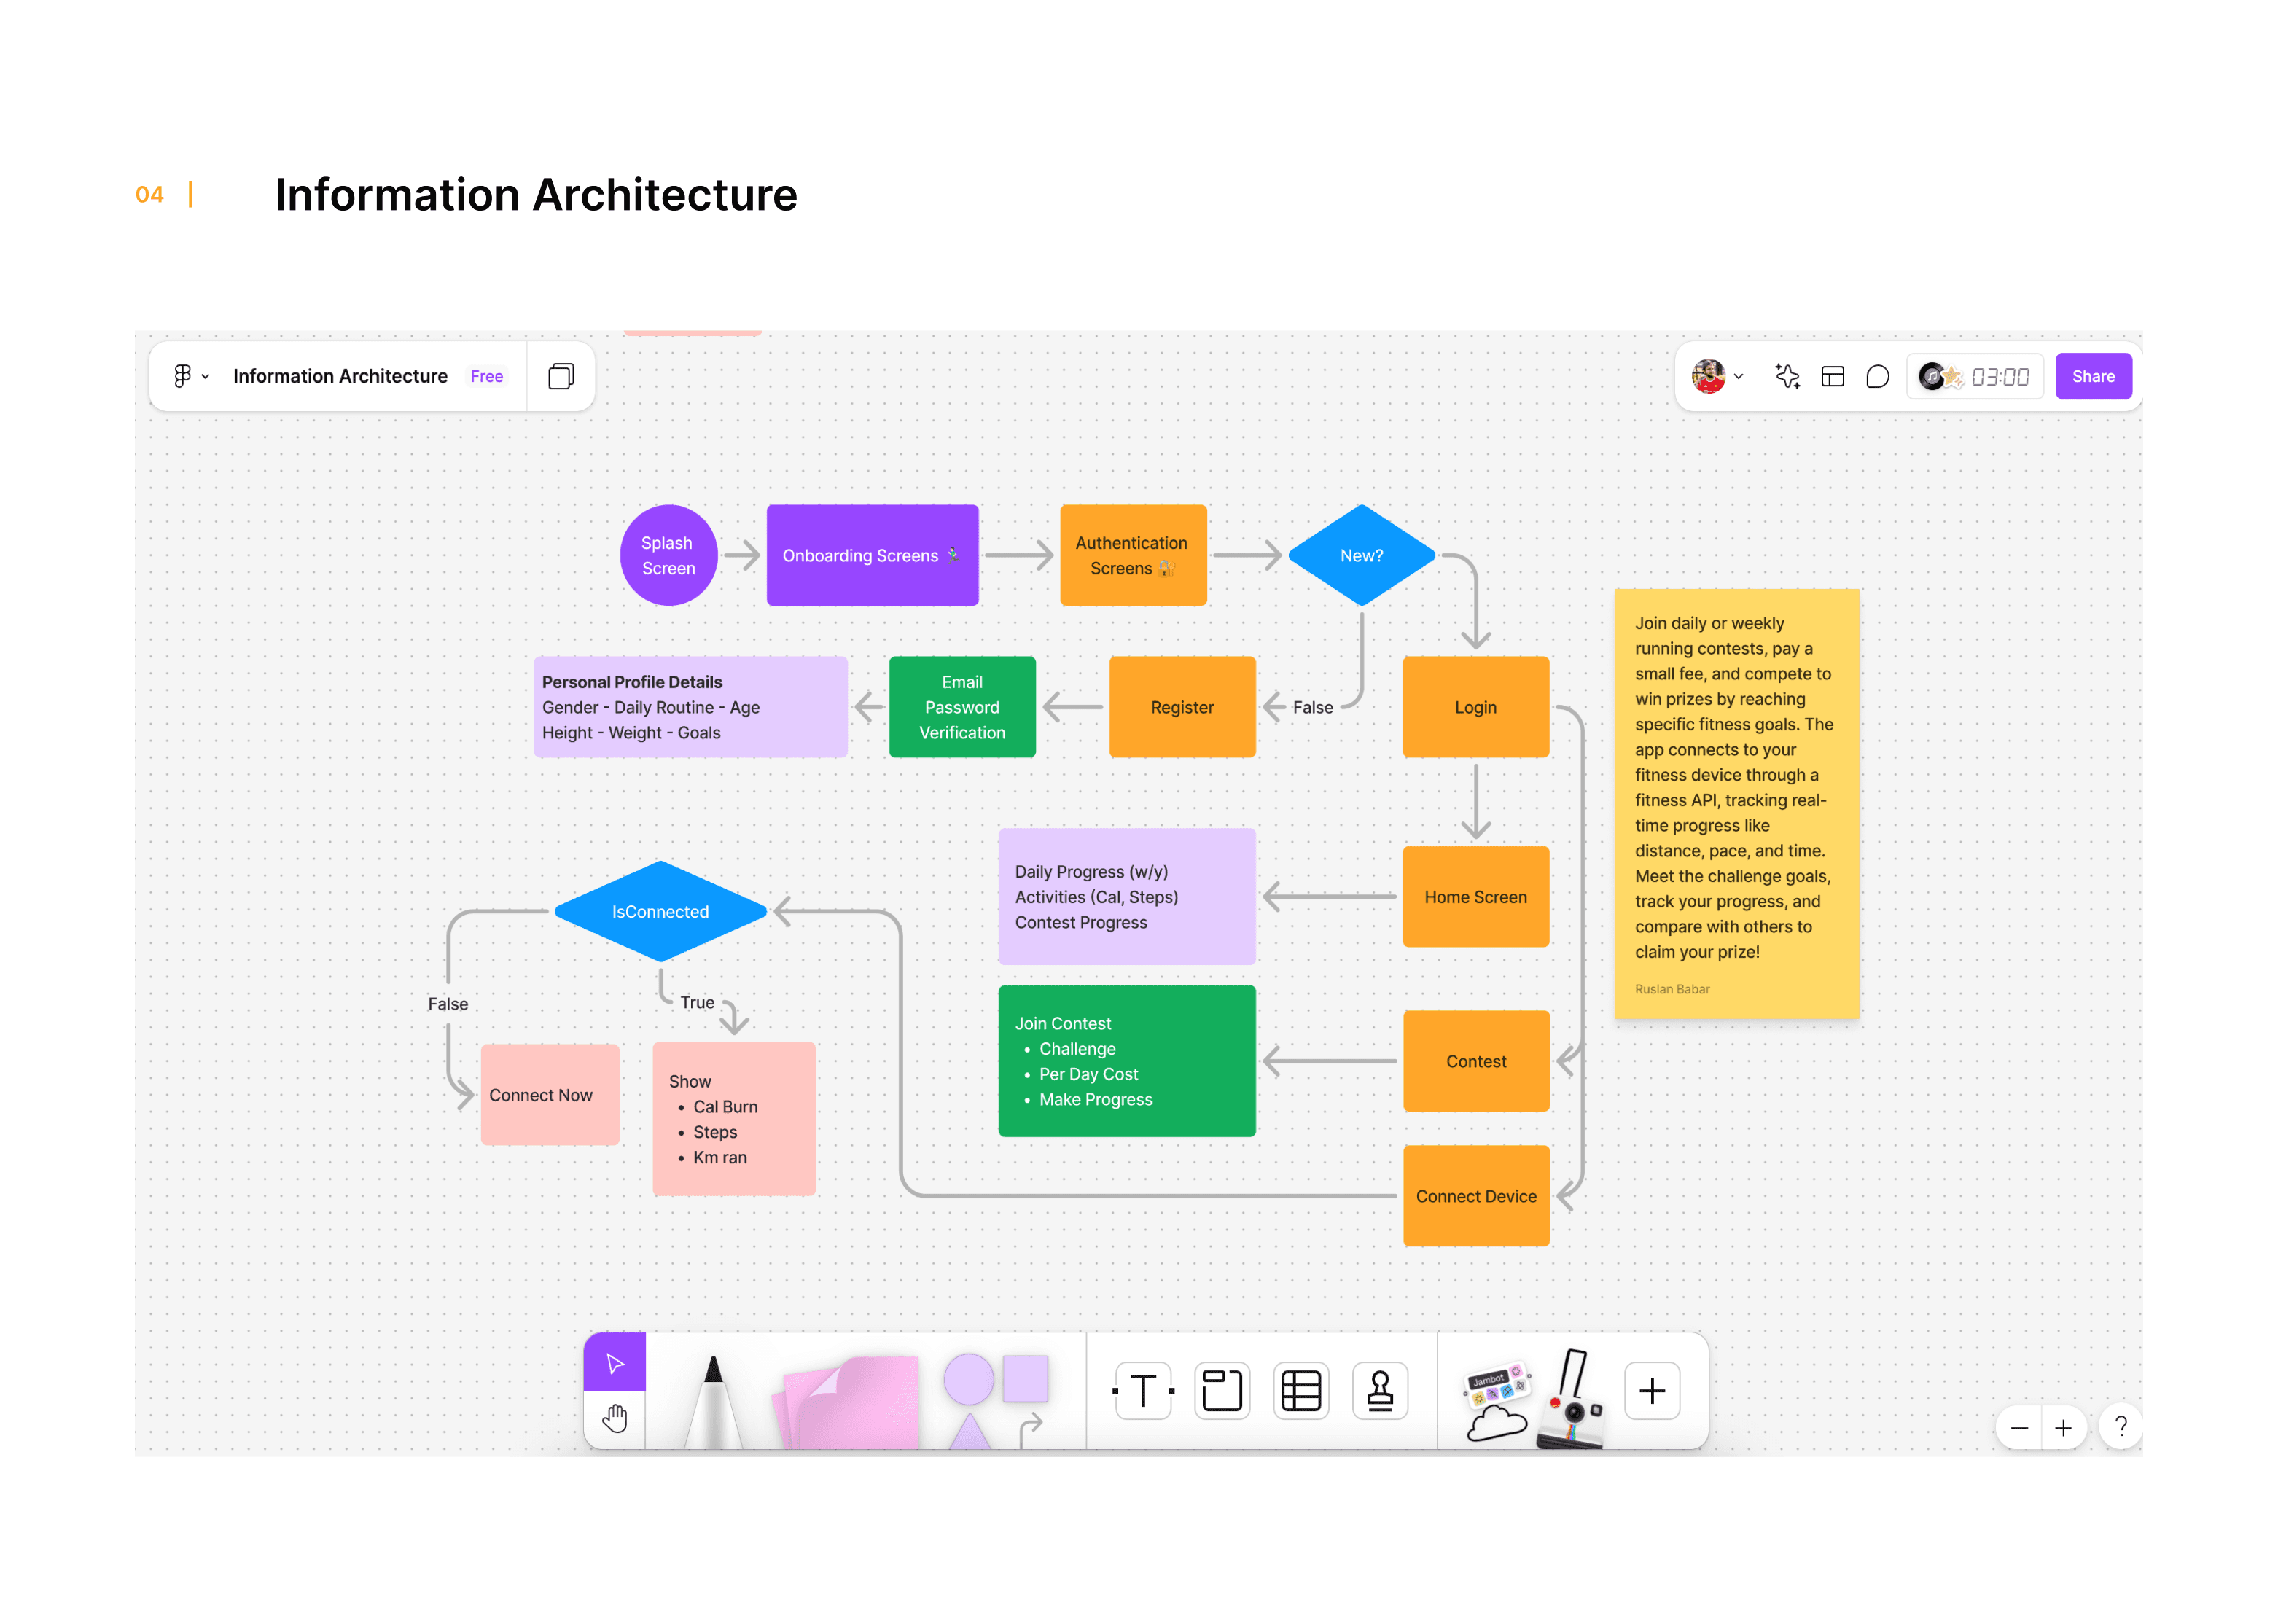Toggle the layout panel view icon
Viewport: 2278px width, 1624px height.
[x=1832, y=376]
